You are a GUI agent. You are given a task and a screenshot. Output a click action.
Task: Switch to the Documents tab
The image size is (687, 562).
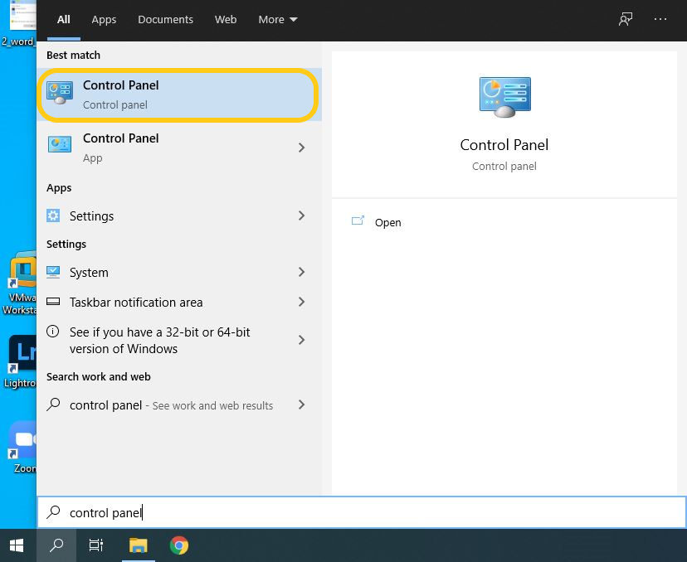(x=166, y=20)
